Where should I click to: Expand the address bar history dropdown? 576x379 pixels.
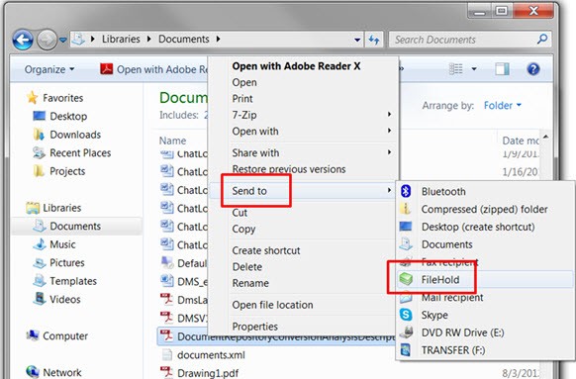(x=357, y=40)
